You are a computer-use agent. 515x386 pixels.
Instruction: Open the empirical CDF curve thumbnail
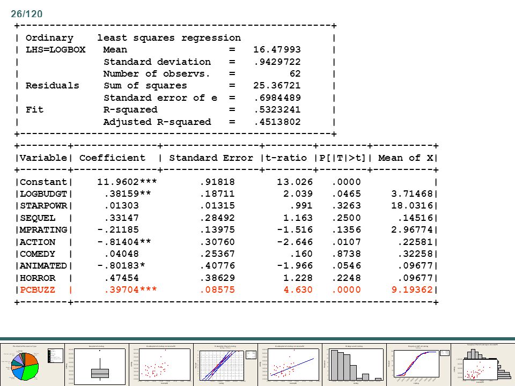tap(419, 365)
